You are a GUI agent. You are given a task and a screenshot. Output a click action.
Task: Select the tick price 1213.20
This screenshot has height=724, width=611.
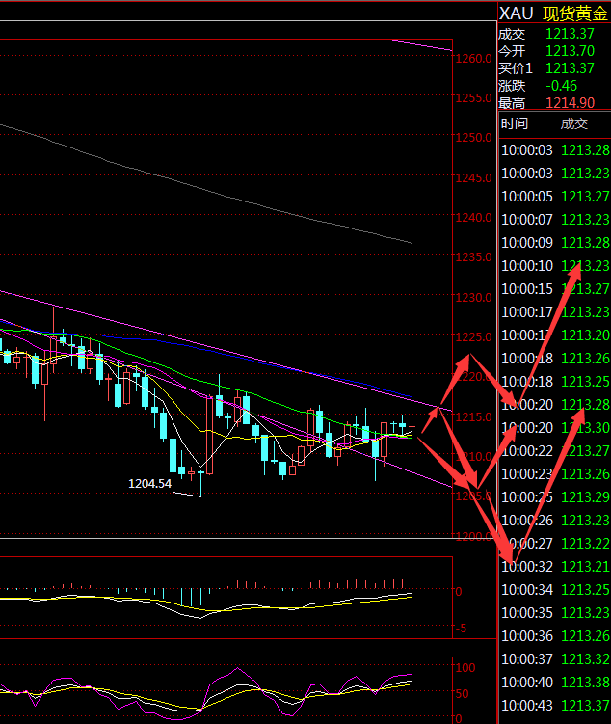point(585,335)
